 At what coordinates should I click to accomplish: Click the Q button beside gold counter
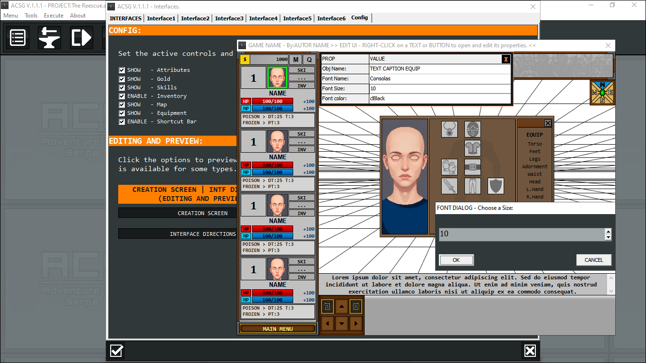310,60
